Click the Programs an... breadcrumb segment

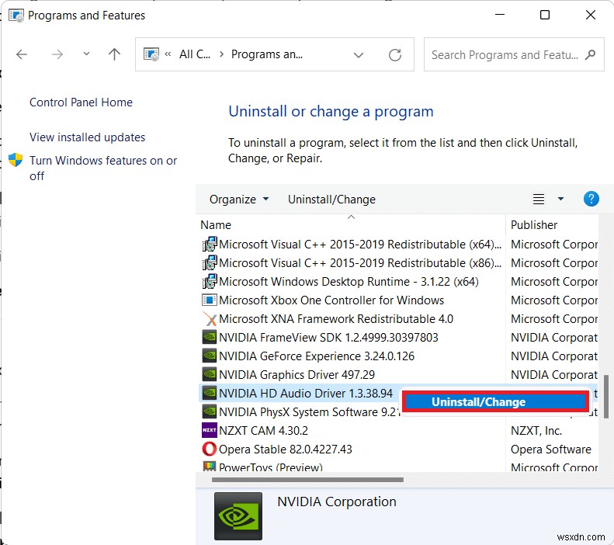(267, 54)
